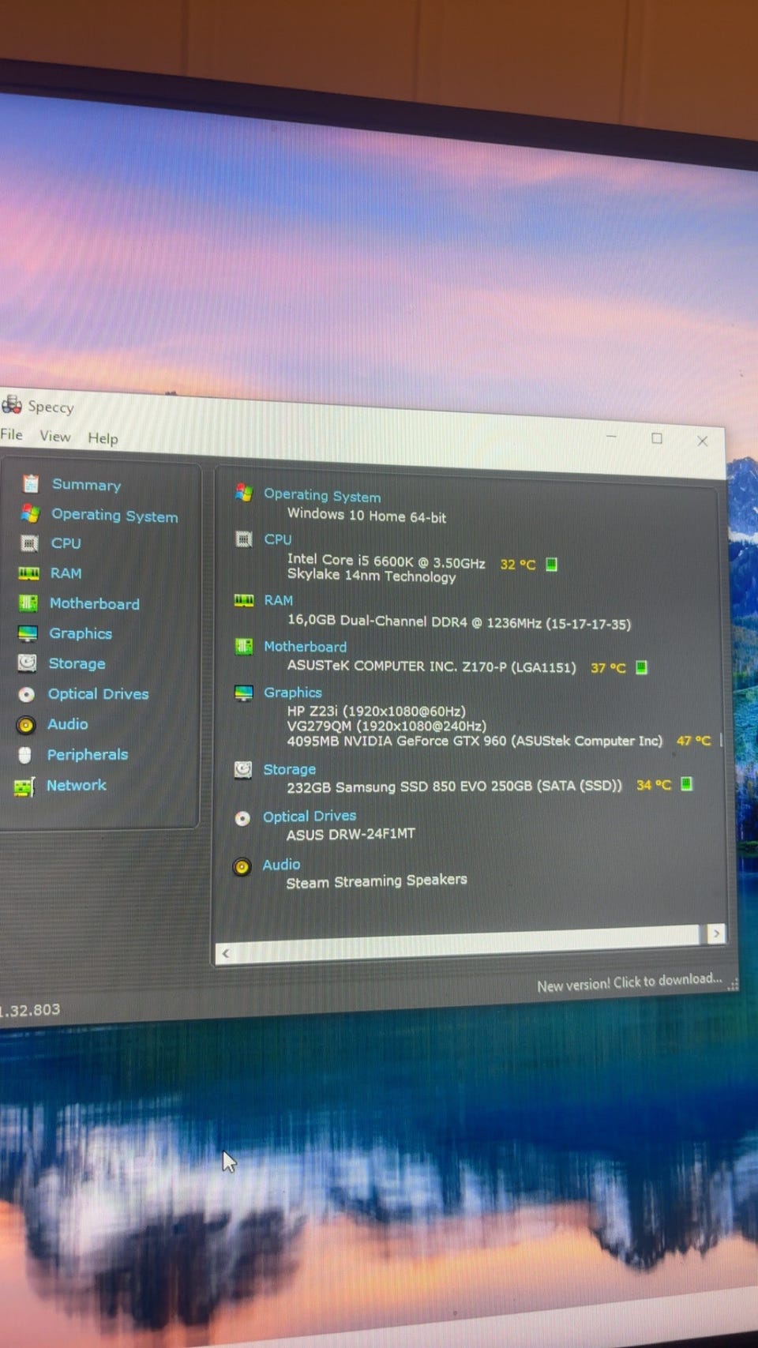This screenshot has width=758, height=1348.
Task: Open the Graphics heading link in summary
Action: pos(292,693)
